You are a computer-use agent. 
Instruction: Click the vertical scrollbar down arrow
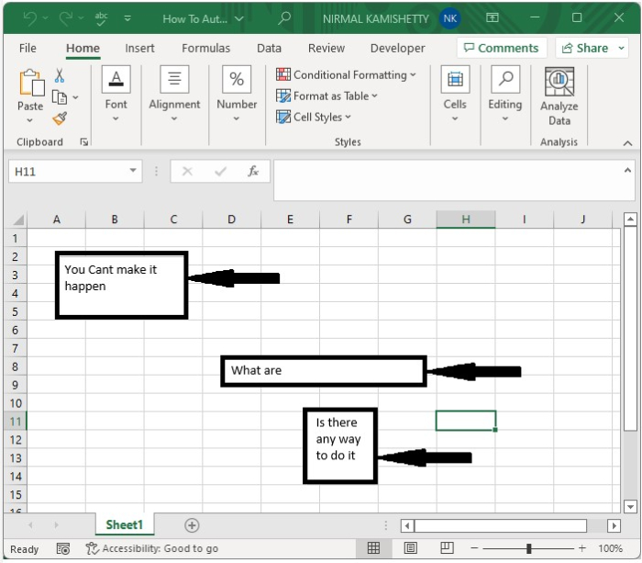(630, 506)
